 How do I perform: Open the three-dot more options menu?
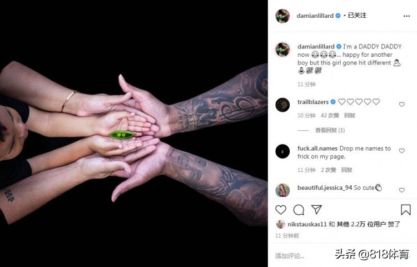406,16
